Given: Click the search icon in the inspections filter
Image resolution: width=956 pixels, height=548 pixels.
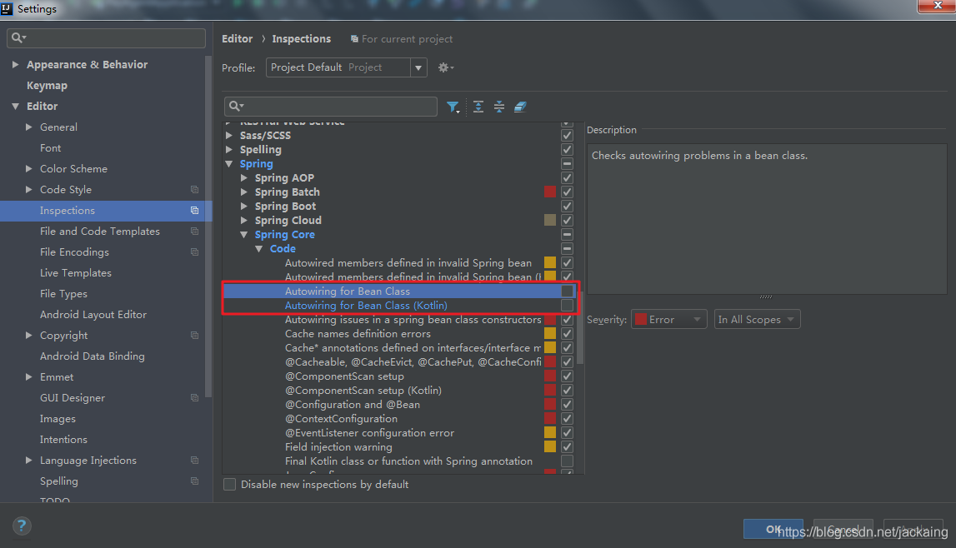Looking at the screenshot, I should coord(236,107).
